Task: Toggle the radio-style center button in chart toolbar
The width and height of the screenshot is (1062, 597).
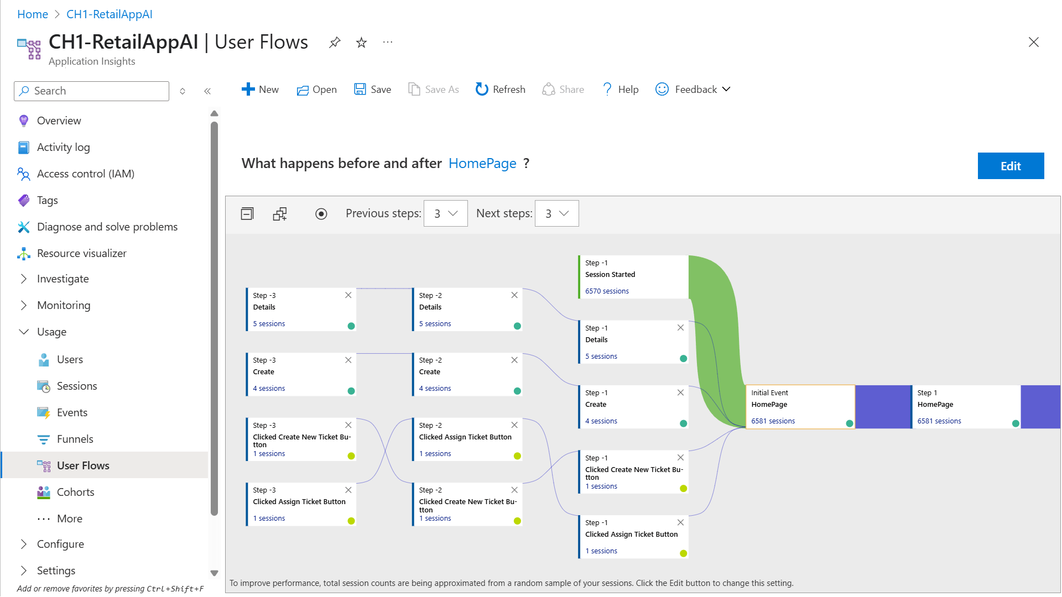Action: click(321, 214)
